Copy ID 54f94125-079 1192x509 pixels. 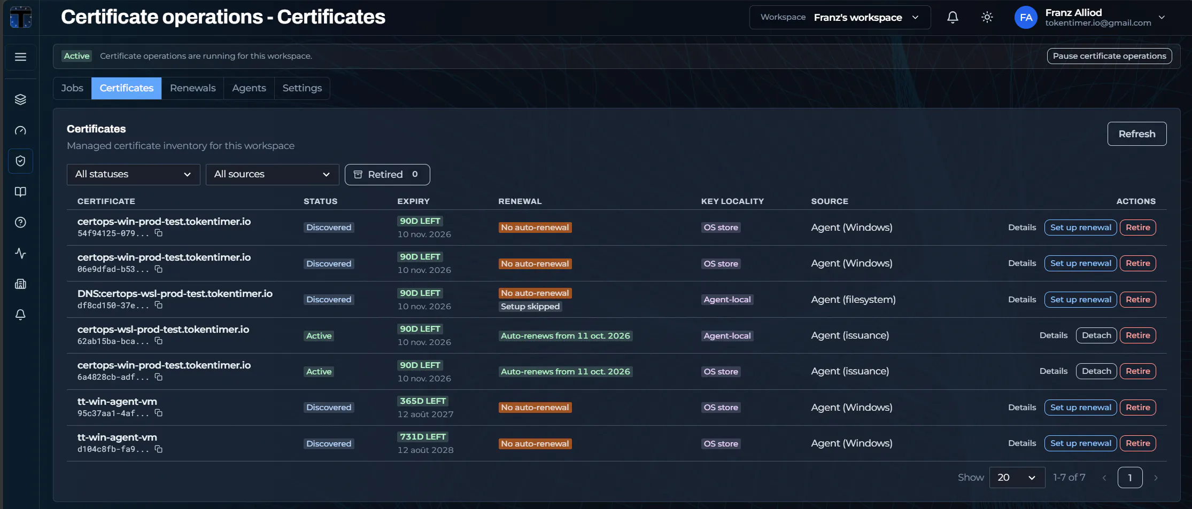(x=159, y=233)
